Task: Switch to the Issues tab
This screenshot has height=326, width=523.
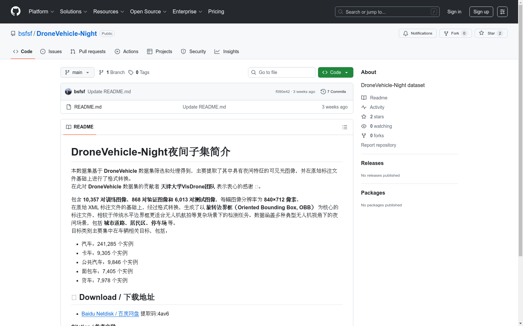Action: point(51,52)
